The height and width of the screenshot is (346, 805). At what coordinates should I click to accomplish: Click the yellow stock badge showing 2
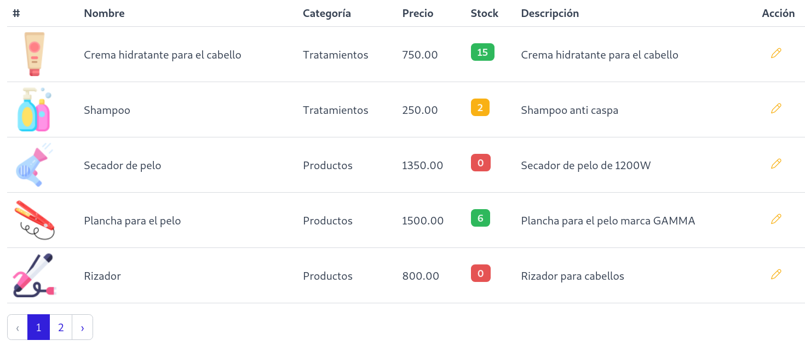(480, 107)
